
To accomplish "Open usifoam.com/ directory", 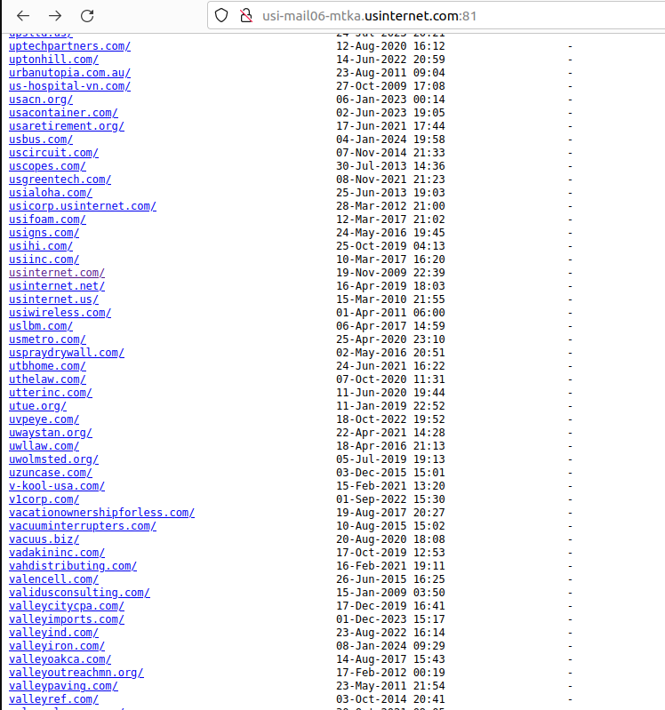I will coord(48,219).
